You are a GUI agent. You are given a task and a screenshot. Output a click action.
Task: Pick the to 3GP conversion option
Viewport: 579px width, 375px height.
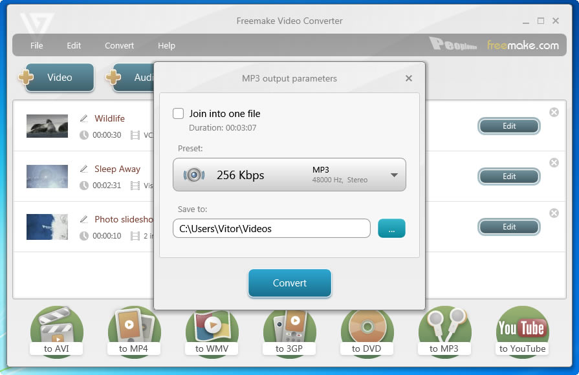[290, 333]
